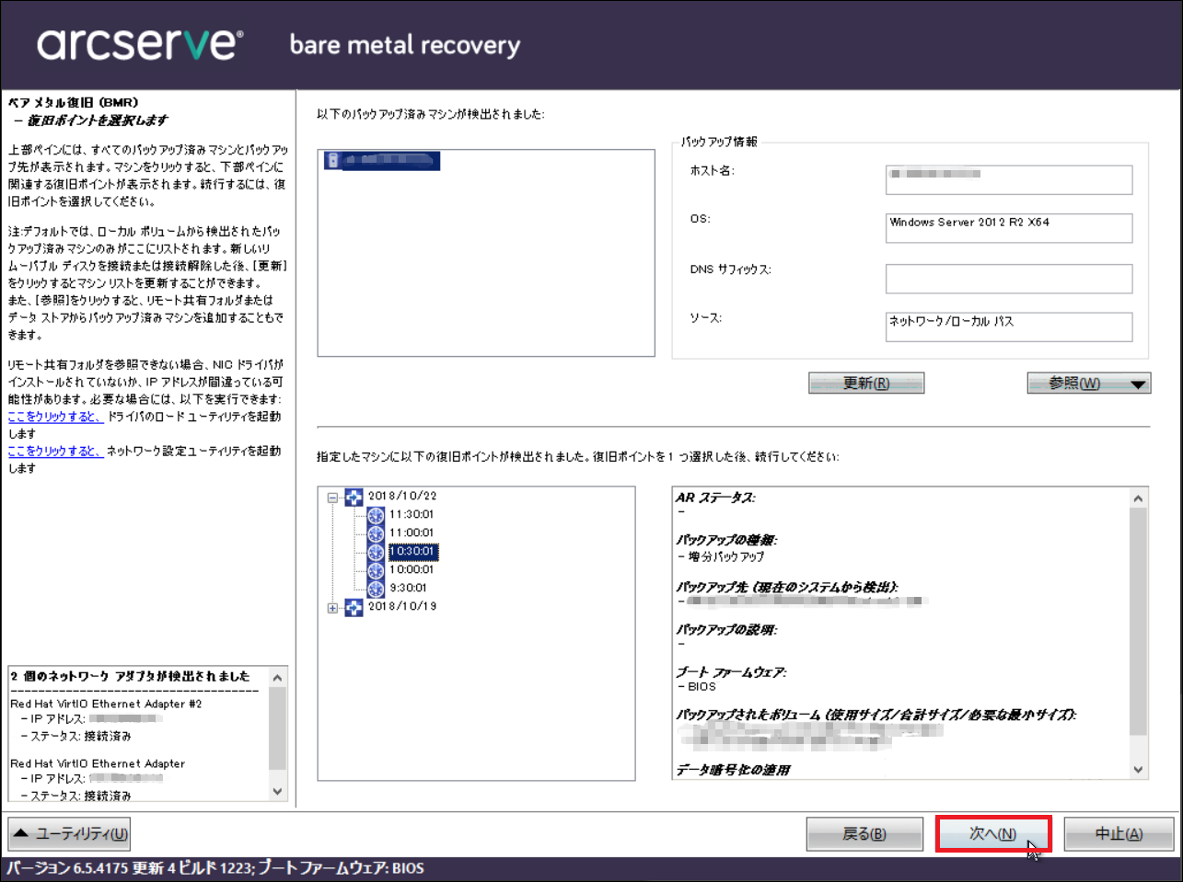1183x882 pixels.
Task: Select the blurred backed-up machine entry icon
Action: [333, 161]
